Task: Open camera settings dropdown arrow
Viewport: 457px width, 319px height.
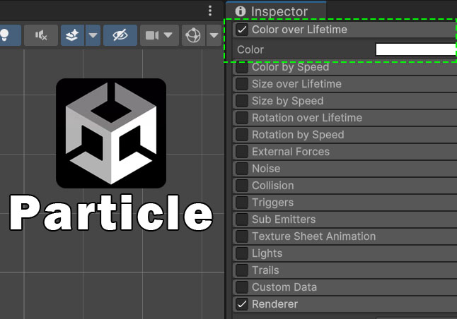Action: tap(168, 35)
